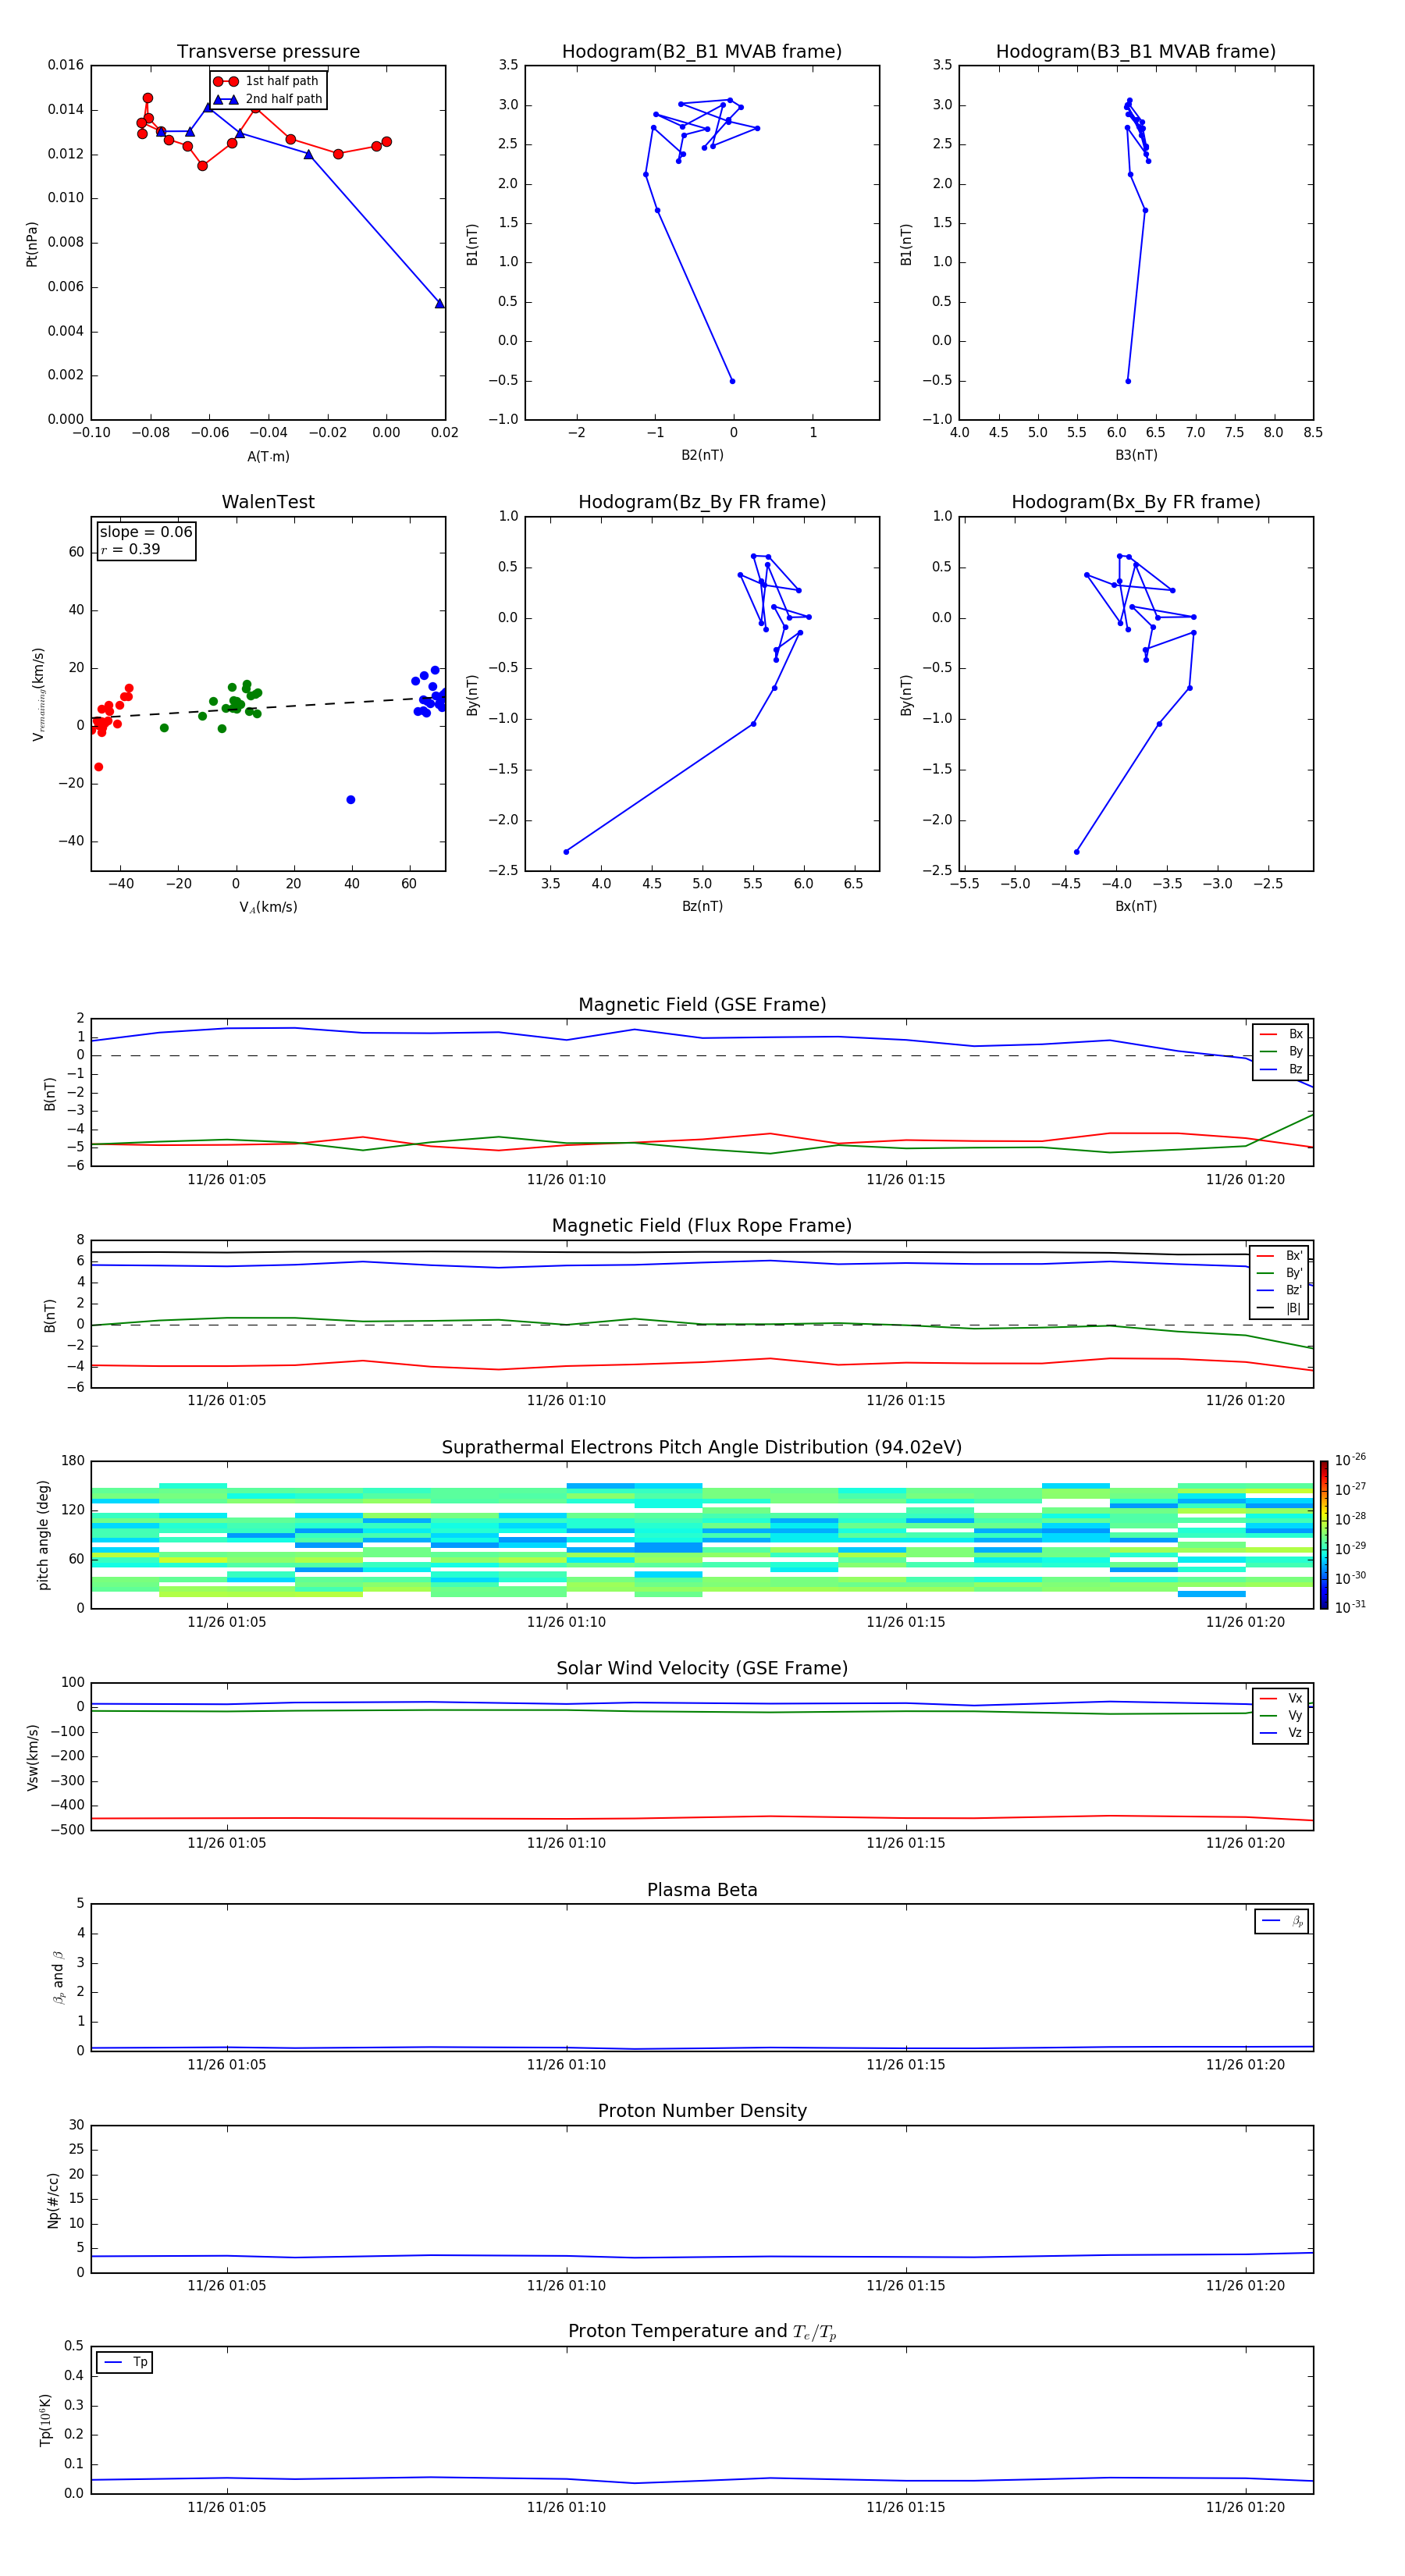Click the pitch angle color scale bar
The height and width of the screenshot is (2576, 1405).
tap(1324, 1535)
